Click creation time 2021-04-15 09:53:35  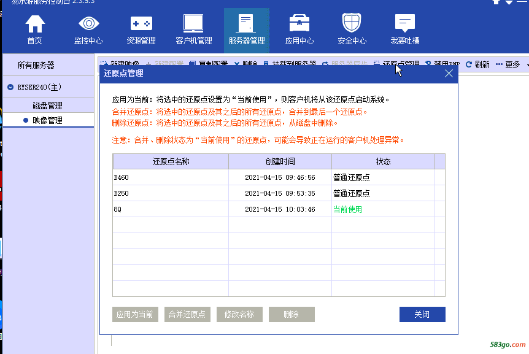(280, 193)
